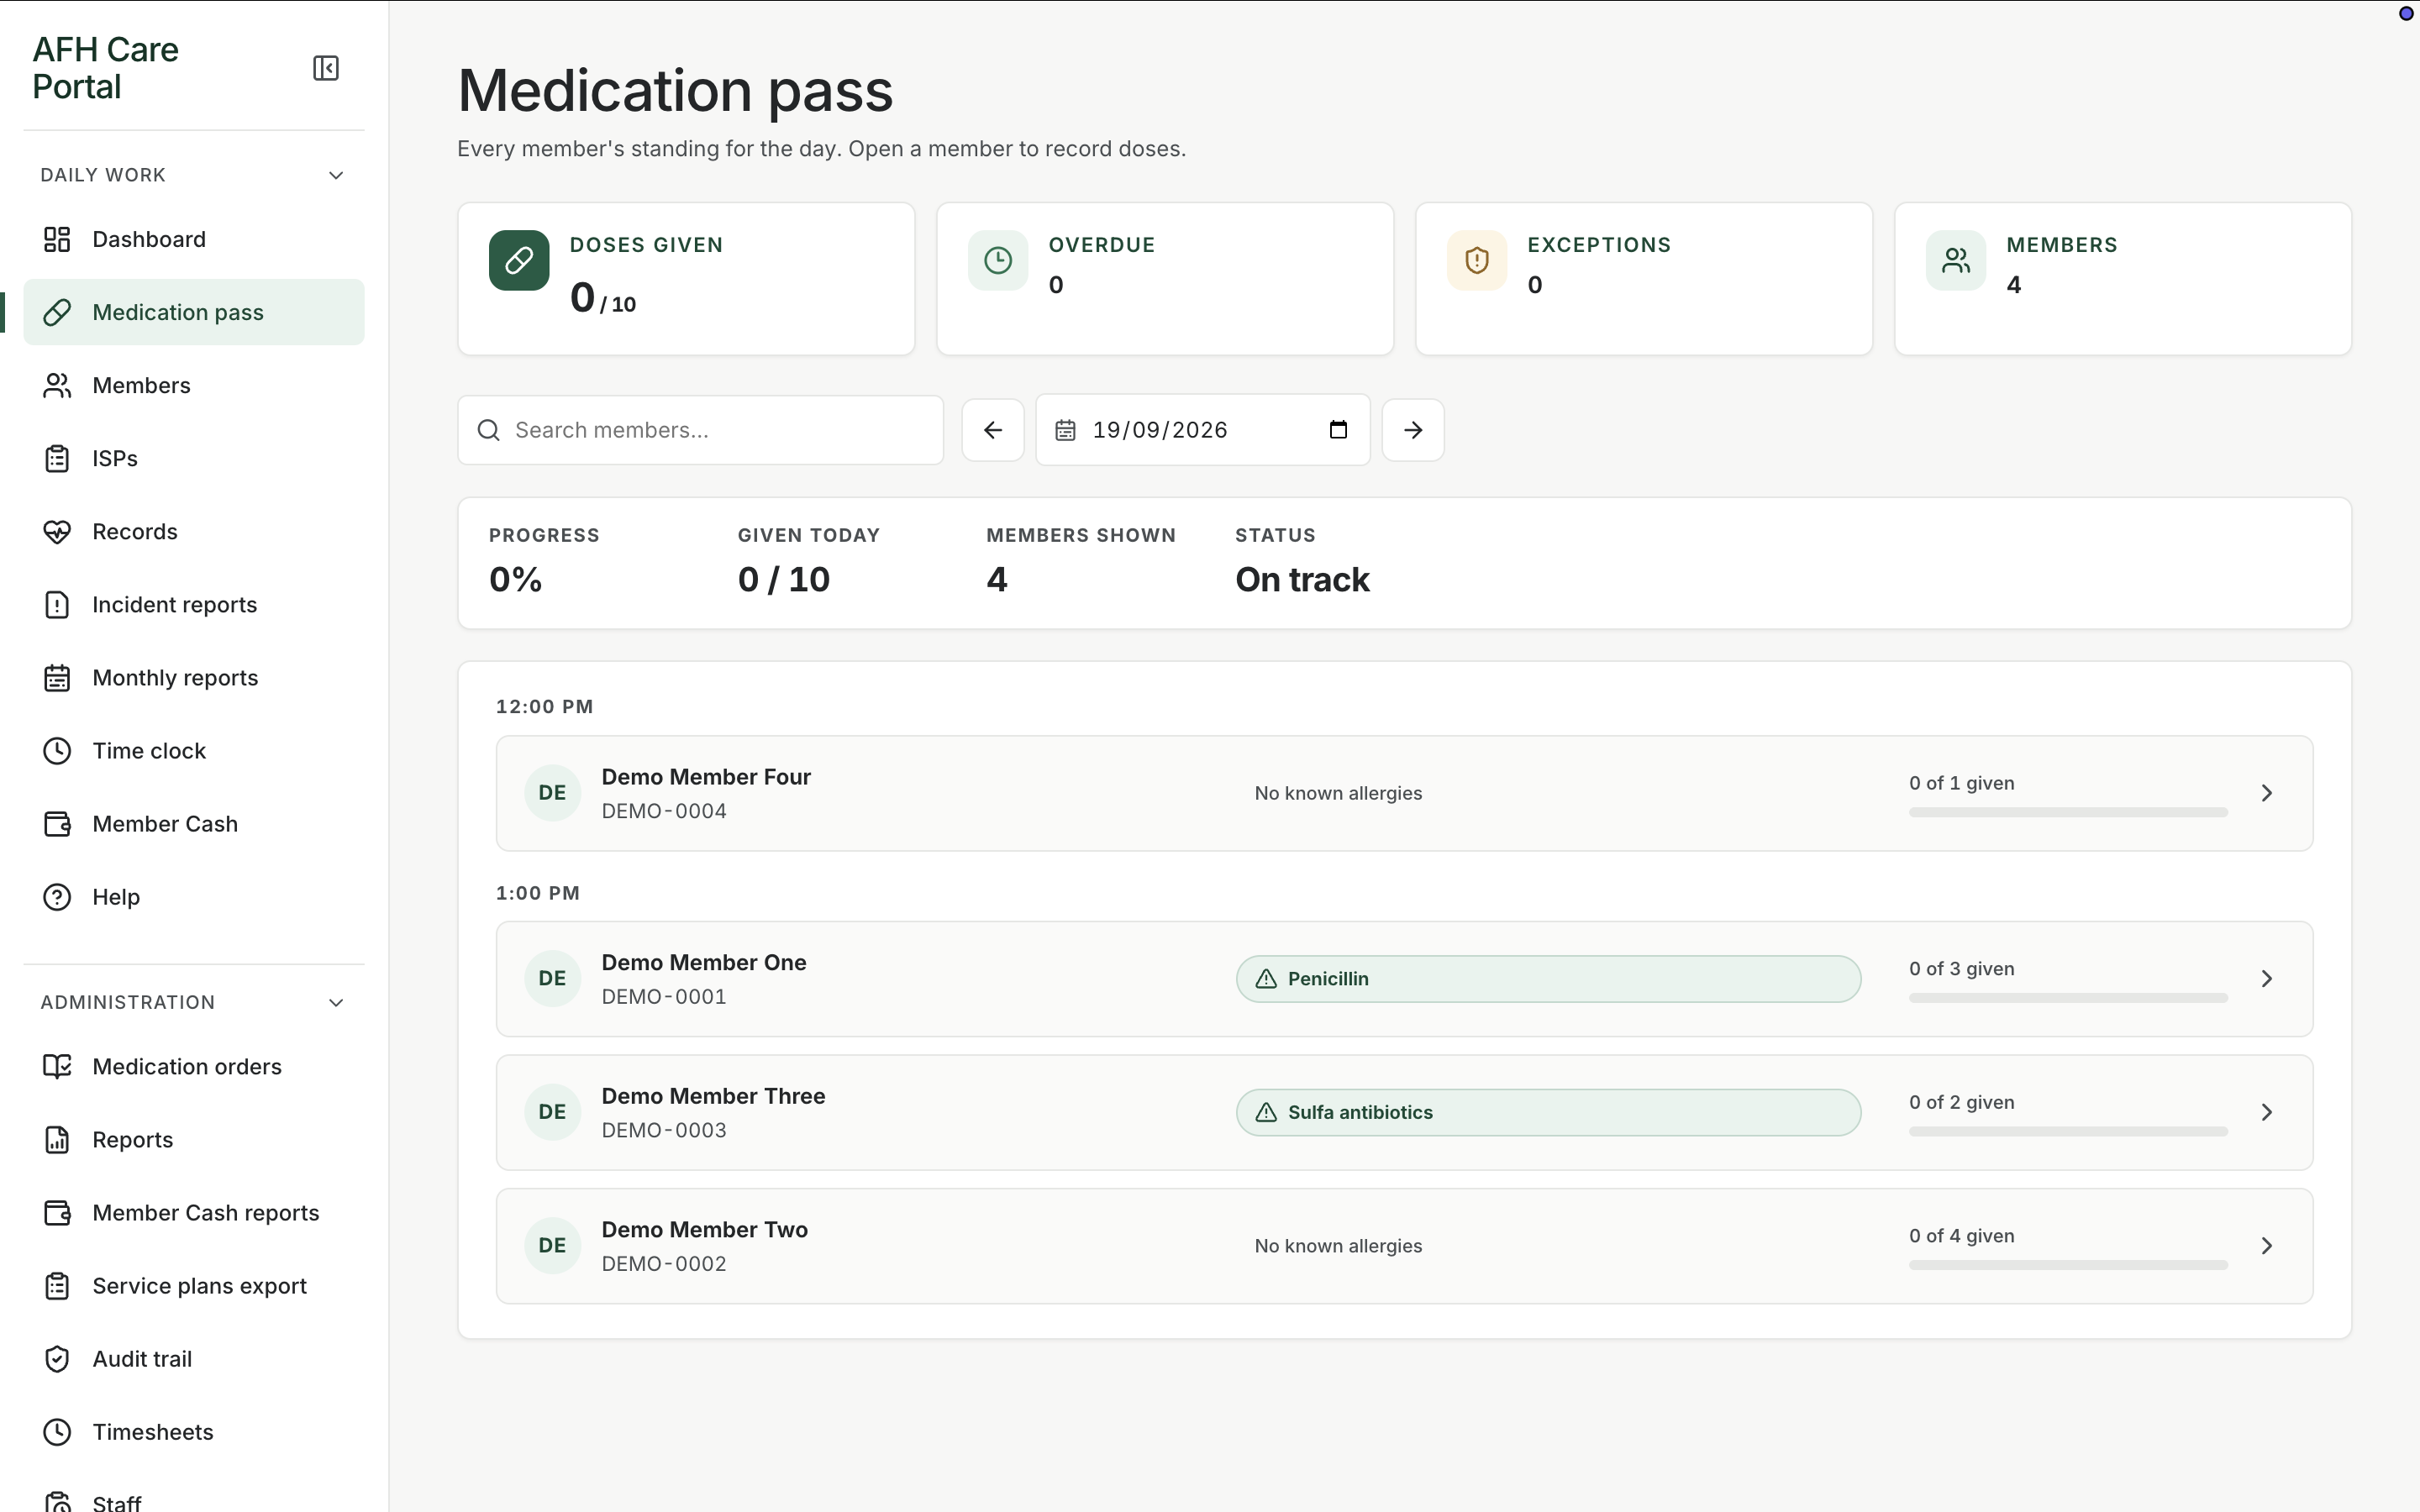Click the Penicillin allergy badge
The image size is (2420, 1512).
(x=1548, y=979)
